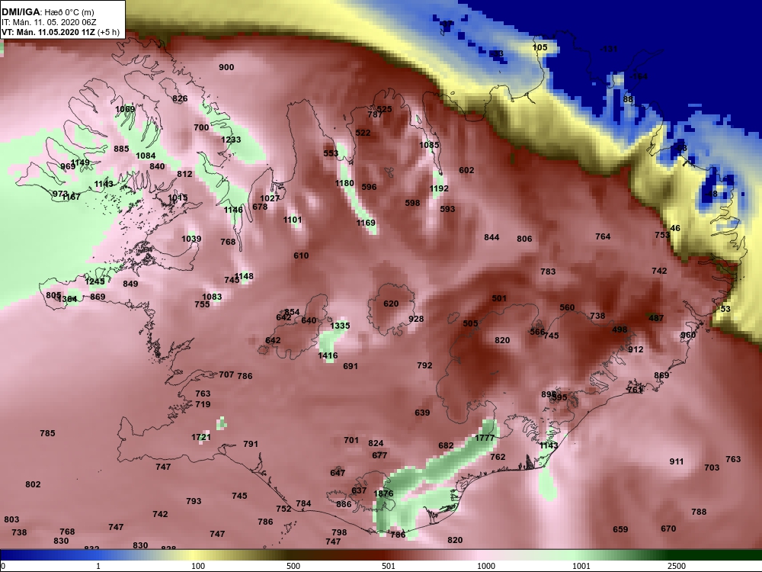The height and width of the screenshot is (572, 762).
Task: Click the map value '793'
Action: pos(194,501)
